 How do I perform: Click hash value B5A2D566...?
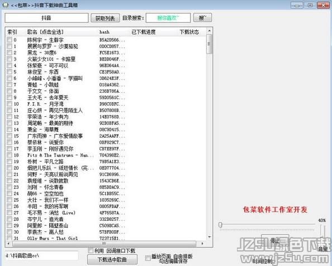[x=112, y=40]
